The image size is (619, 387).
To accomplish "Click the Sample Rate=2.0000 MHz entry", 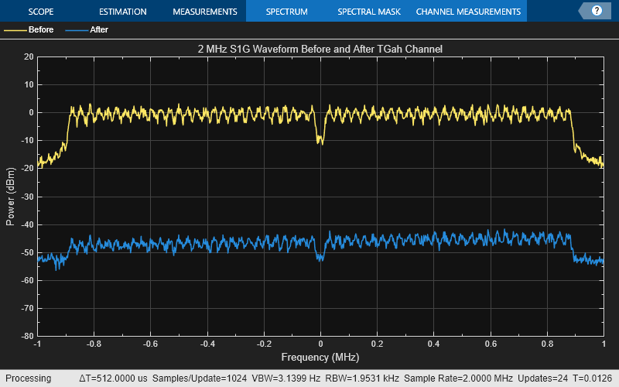I will tap(458, 378).
